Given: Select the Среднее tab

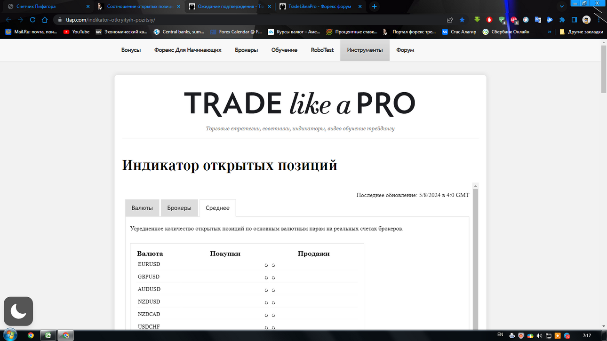Looking at the screenshot, I should click(217, 208).
